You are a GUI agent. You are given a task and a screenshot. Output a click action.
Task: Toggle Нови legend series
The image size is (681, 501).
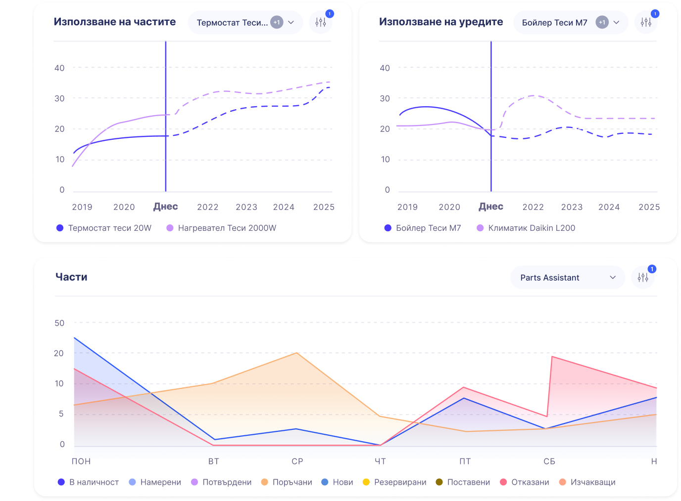[337, 482]
